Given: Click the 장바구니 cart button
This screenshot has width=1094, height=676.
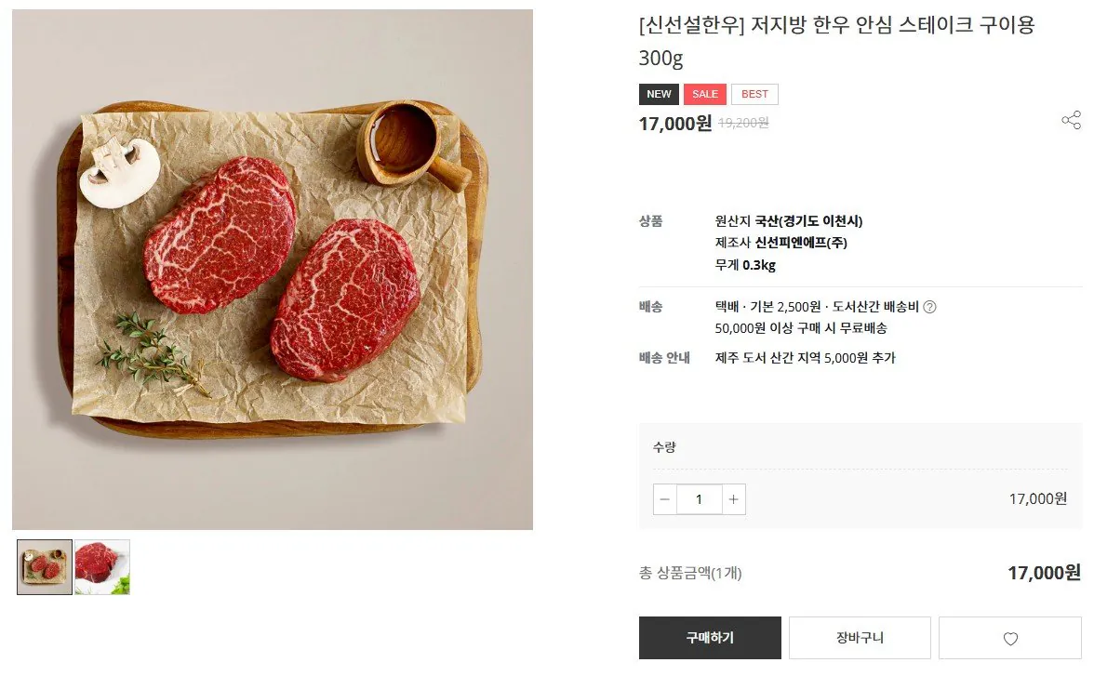Looking at the screenshot, I should [x=859, y=638].
